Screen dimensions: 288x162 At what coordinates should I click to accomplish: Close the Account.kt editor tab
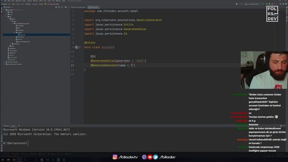[99, 7]
